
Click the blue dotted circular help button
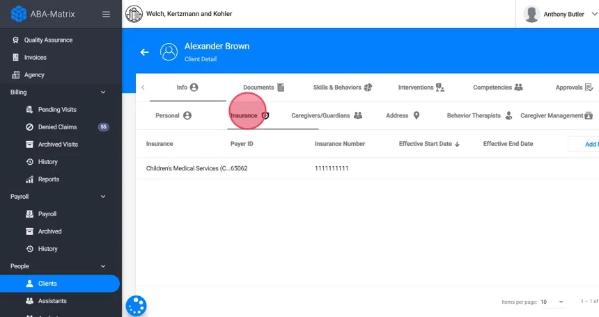tap(136, 306)
